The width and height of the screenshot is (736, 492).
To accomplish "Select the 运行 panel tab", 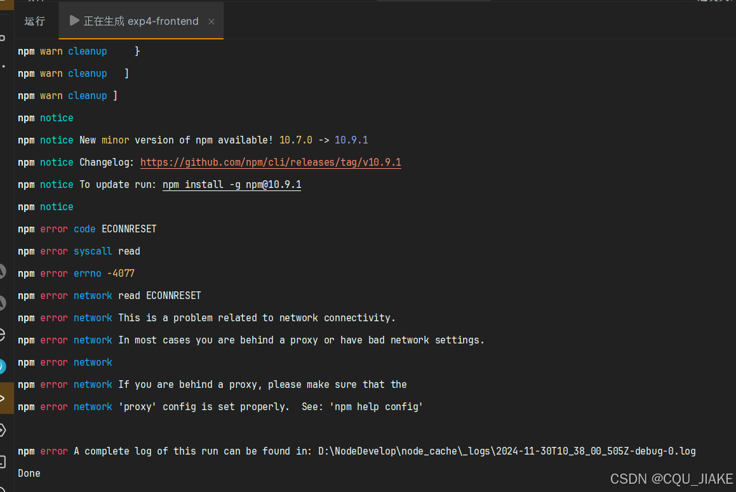I will (x=35, y=21).
